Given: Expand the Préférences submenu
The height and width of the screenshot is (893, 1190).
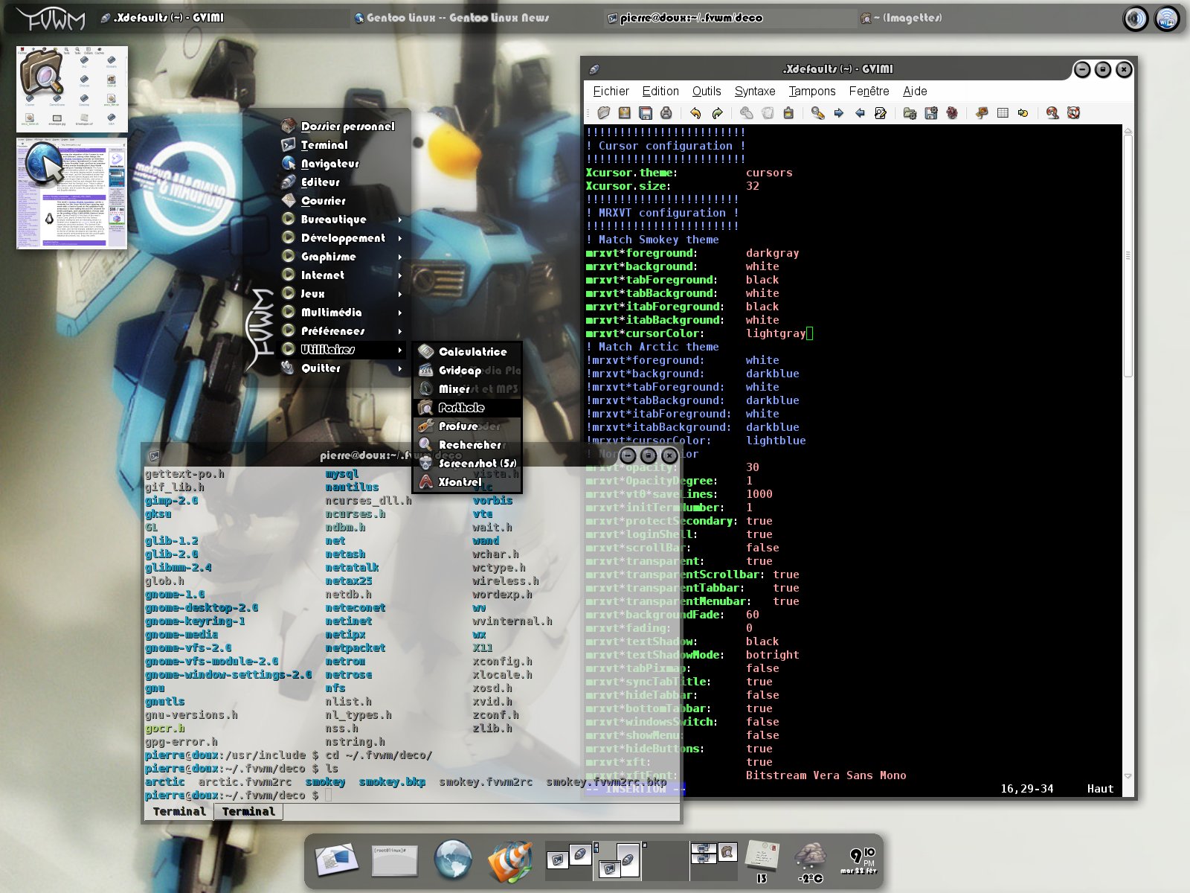Looking at the screenshot, I should [343, 331].
